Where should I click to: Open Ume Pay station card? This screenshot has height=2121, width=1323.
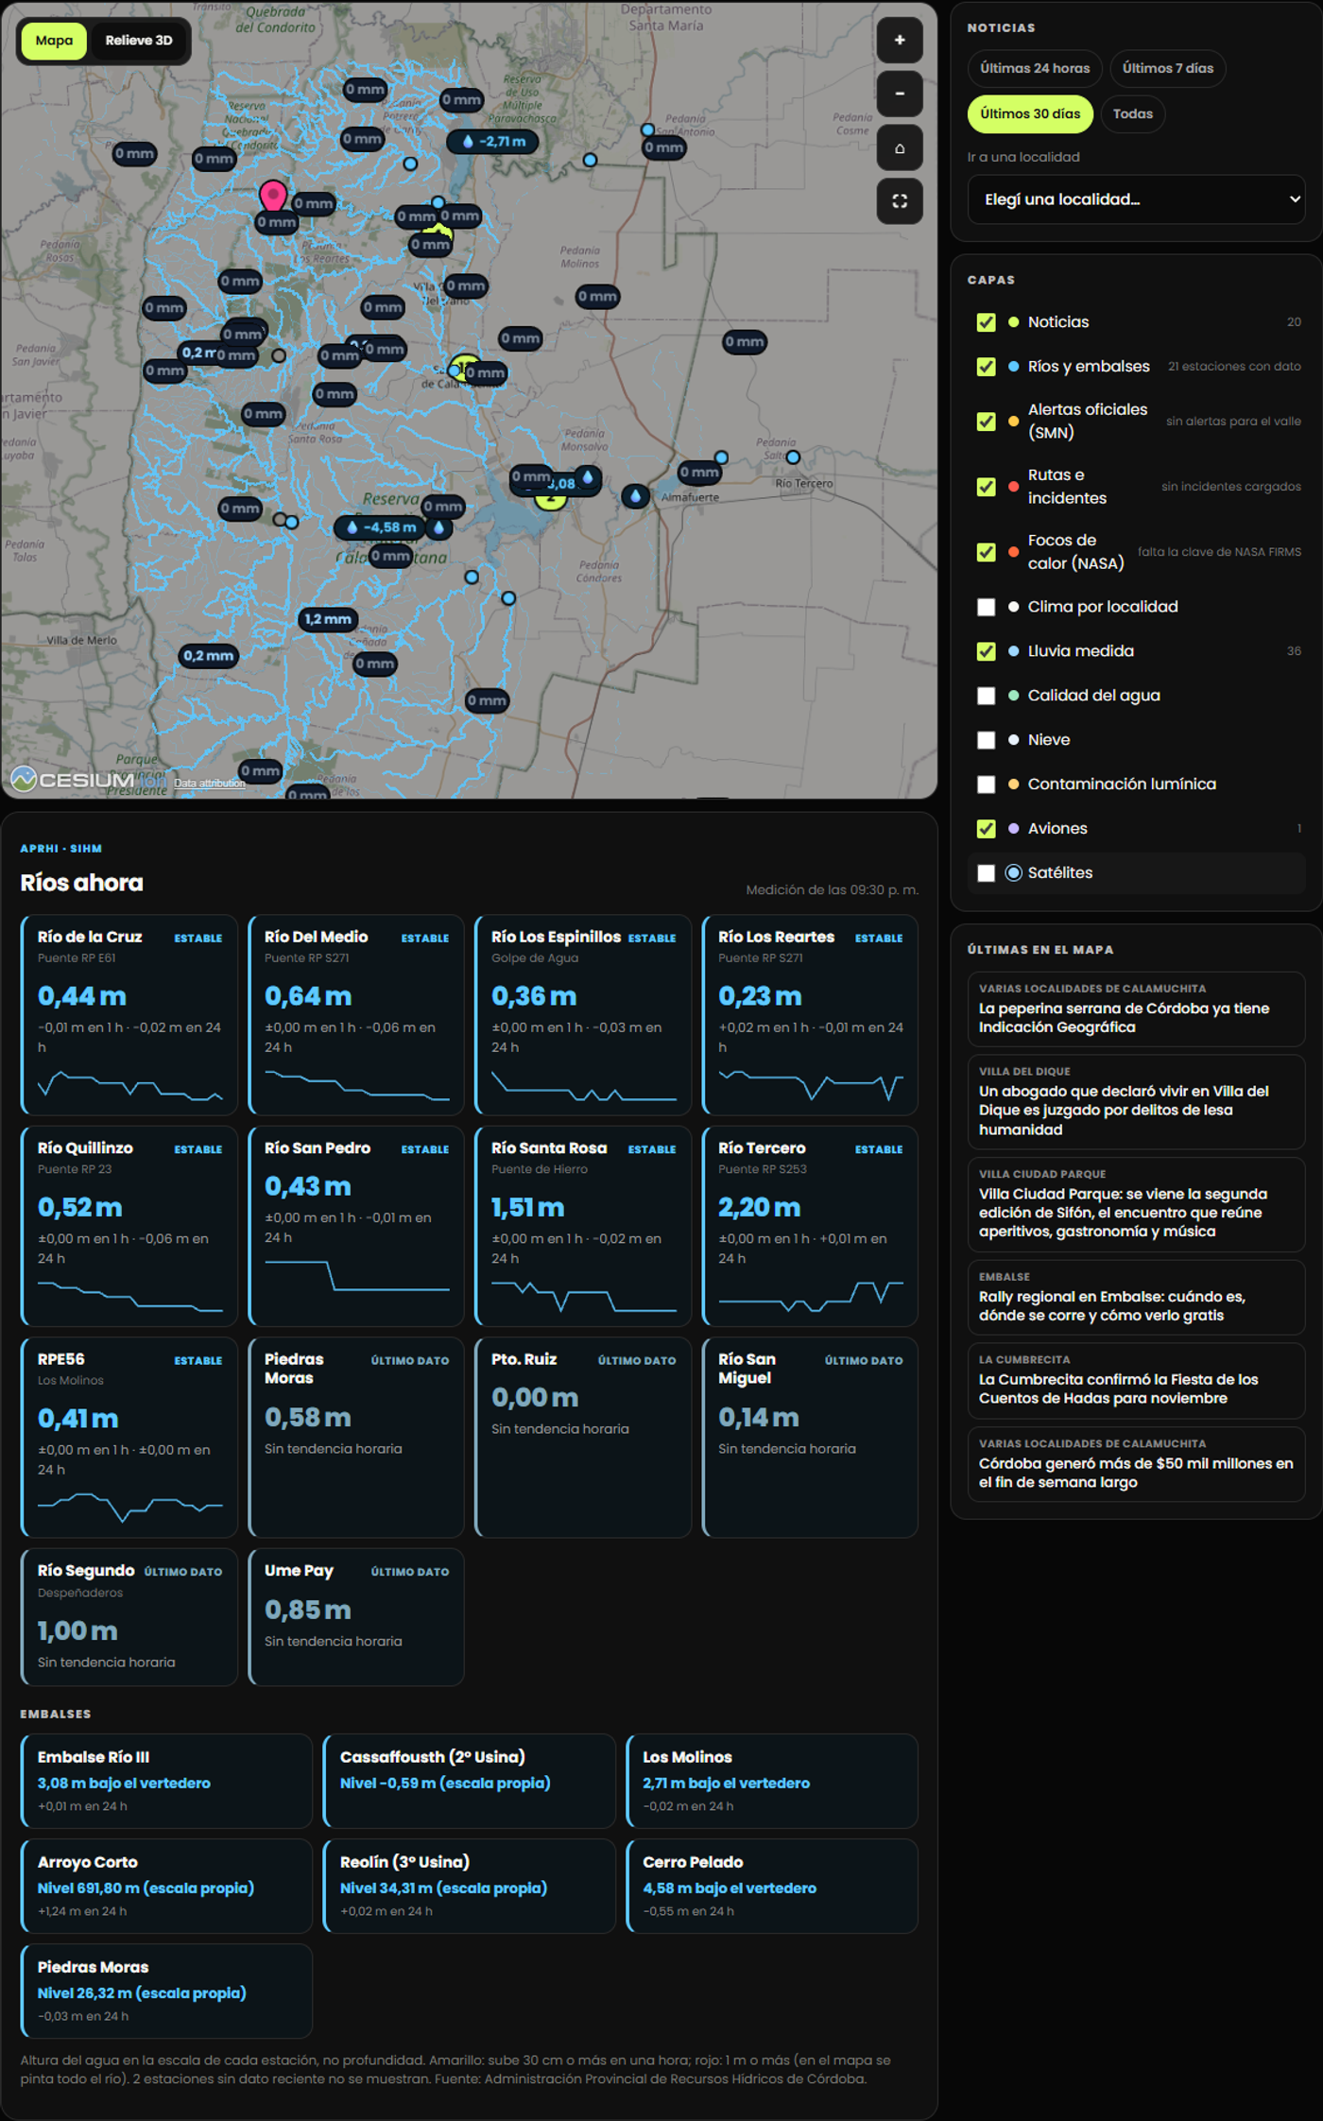(356, 1617)
